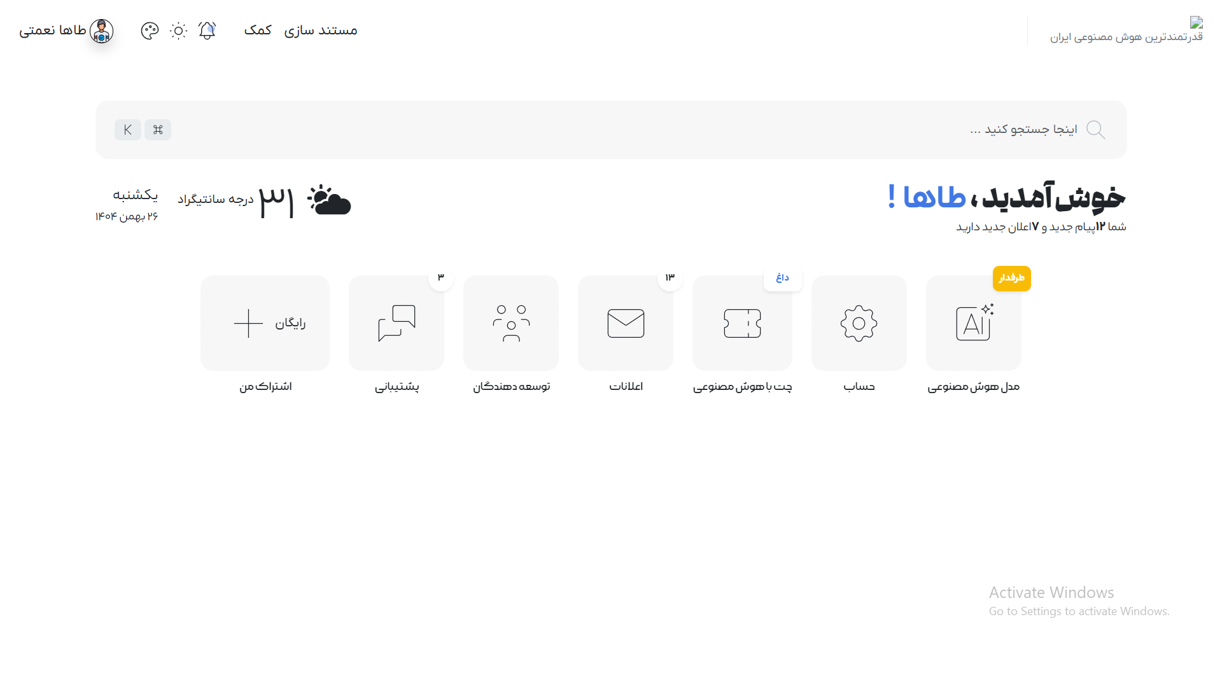Open the support chat bubbles tile
This screenshot has height=687, width=1222.
[x=397, y=323]
